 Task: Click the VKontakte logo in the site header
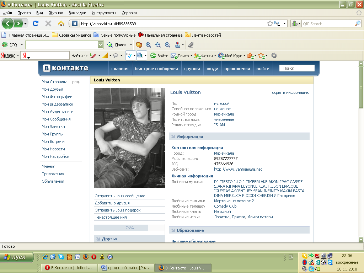pos(65,68)
